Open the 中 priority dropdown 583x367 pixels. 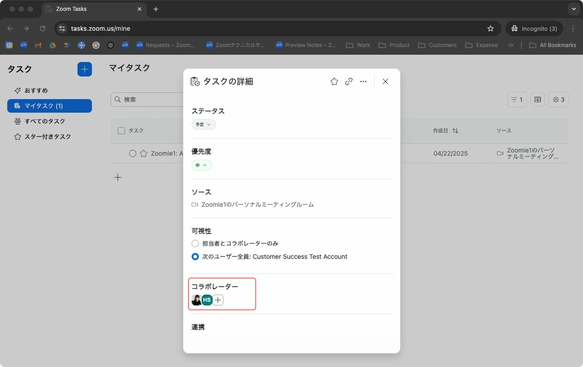click(x=202, y=165)
